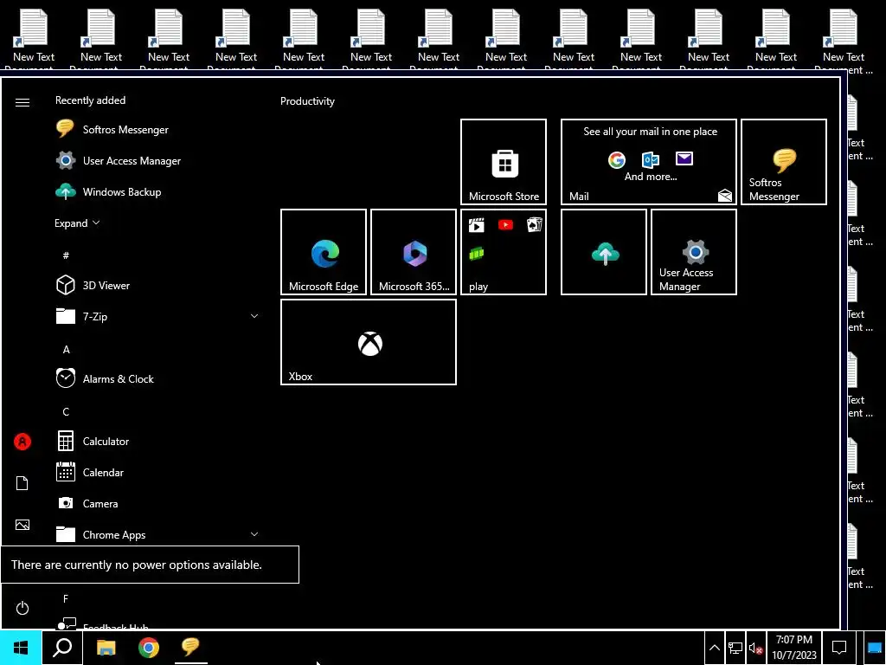Screen dimensions: 886x665
Task: Click the network tray icon
Action: (x=735, y=648)
